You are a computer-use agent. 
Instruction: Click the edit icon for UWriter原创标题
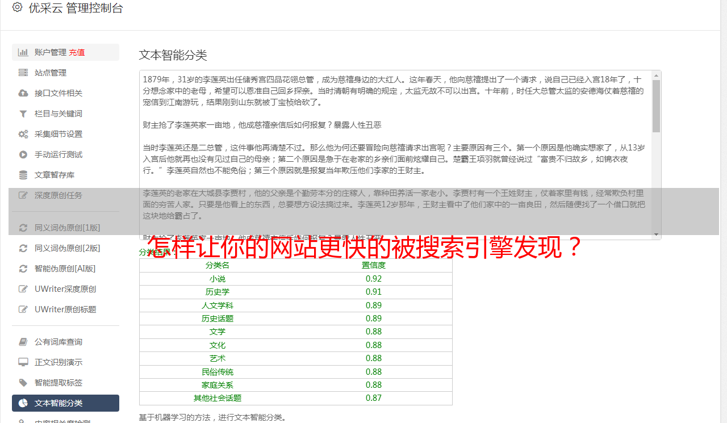pos(23,309)
